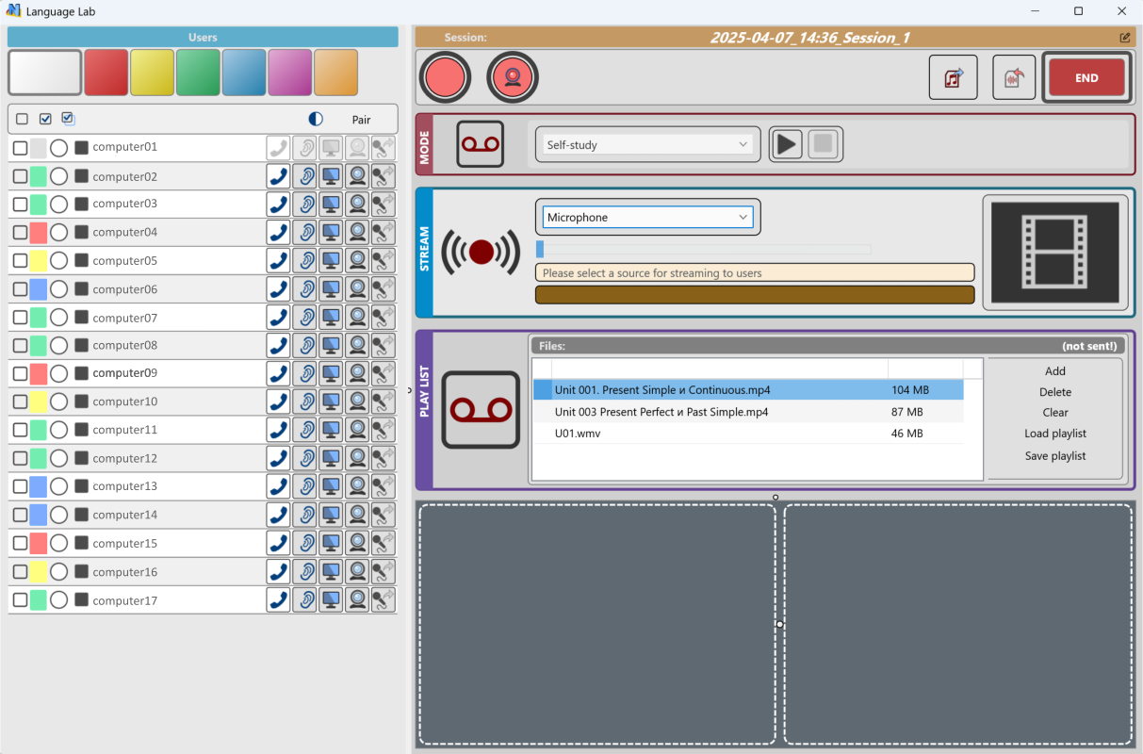Open the send media file tool beside END

point(953,76)
